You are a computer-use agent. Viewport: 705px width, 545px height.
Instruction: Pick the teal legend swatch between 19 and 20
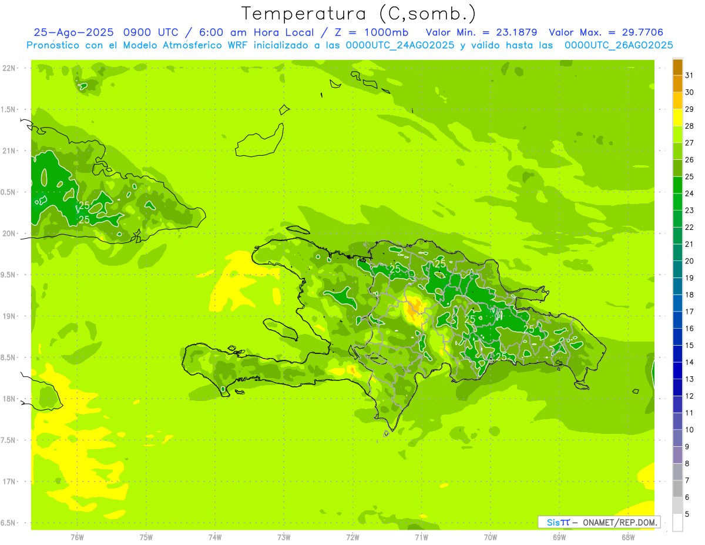677,269
